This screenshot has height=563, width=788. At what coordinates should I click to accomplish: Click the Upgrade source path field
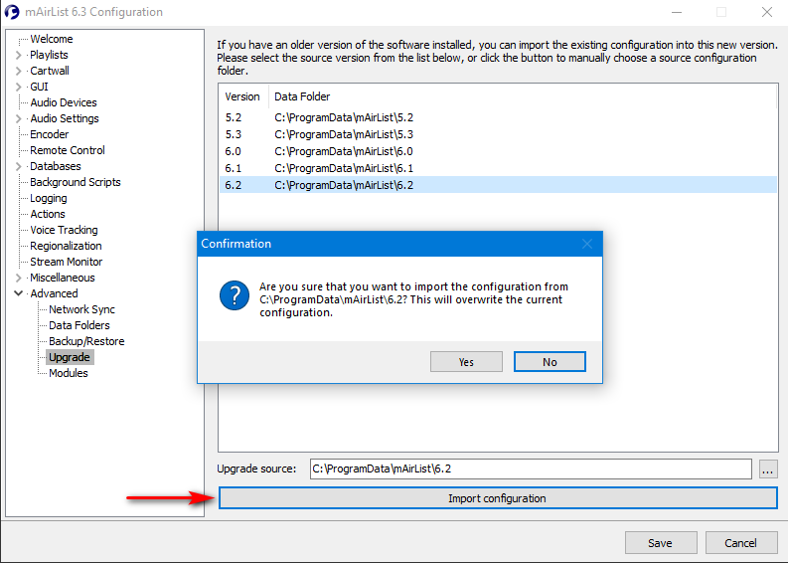pyautogui.click(x=530, y=469)
